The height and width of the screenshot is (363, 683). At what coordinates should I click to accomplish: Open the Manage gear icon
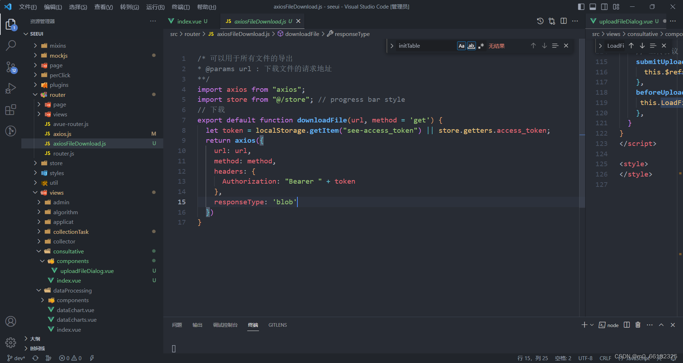[11, 343]
